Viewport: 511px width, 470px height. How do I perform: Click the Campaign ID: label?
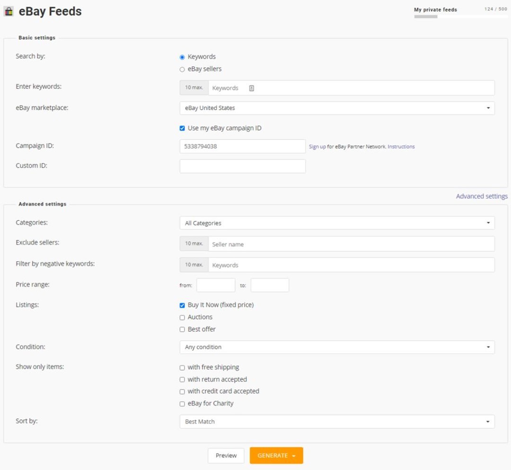click(x=35, y=146)
